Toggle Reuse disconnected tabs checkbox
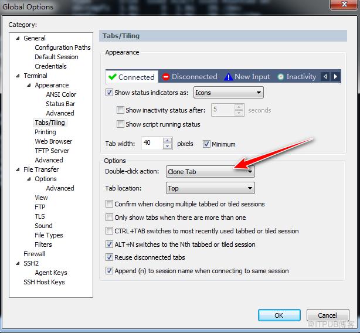The width and height of the screenshot is (360, 333). [x=109, y=257]
